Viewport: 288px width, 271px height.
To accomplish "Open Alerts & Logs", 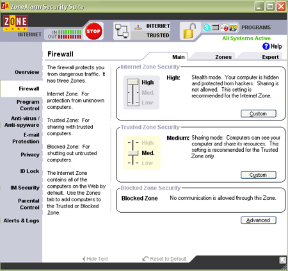I will pos(21,220).
